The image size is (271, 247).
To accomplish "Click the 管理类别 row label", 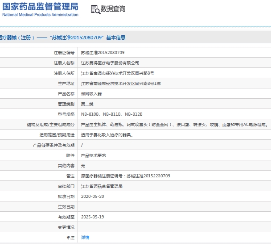I will click(66, 104).
